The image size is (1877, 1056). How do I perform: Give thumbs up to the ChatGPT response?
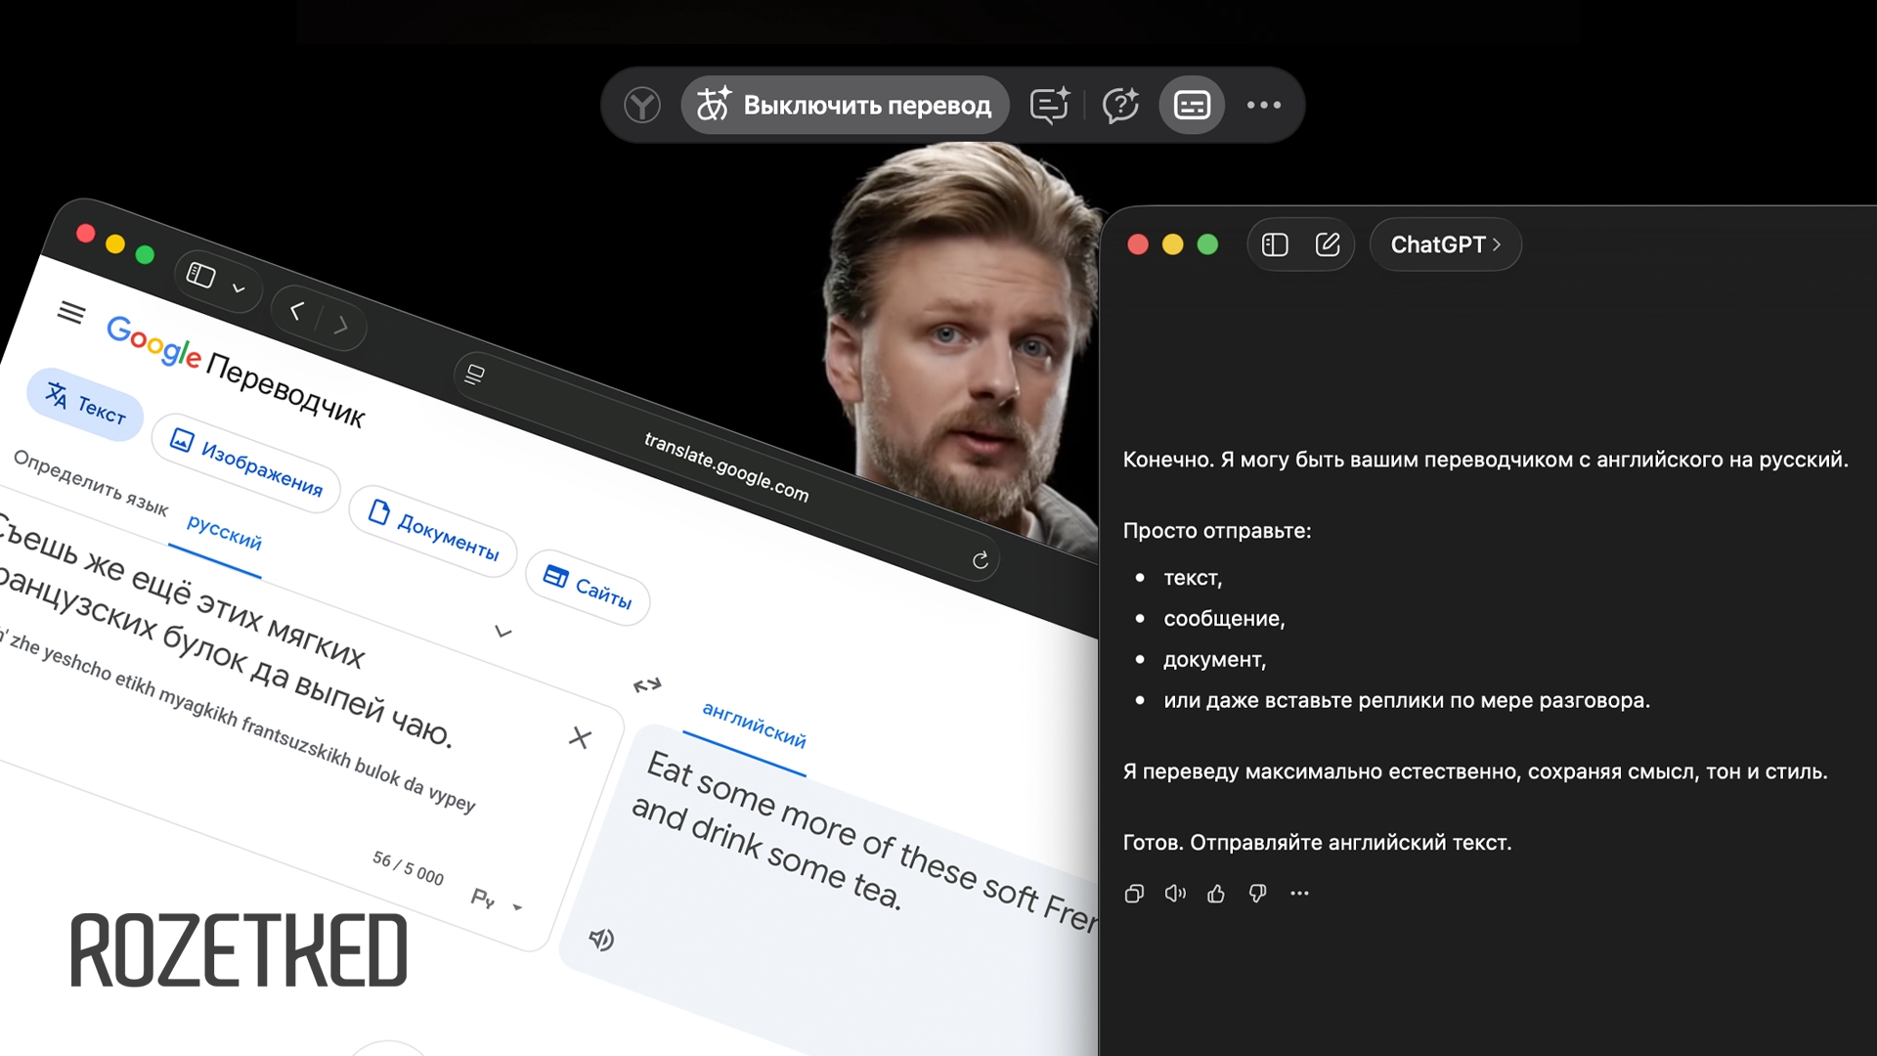click(x=1216, y=893)
